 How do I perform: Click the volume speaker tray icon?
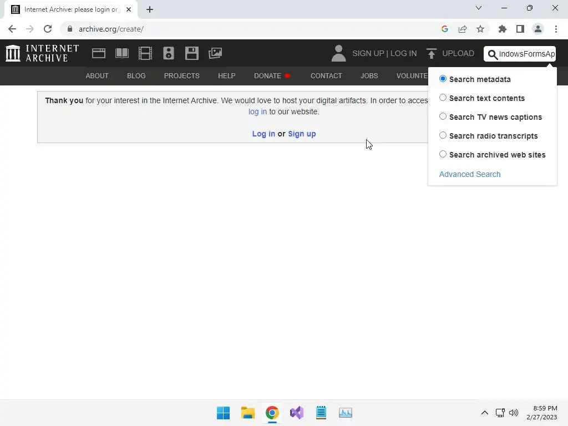514,413
